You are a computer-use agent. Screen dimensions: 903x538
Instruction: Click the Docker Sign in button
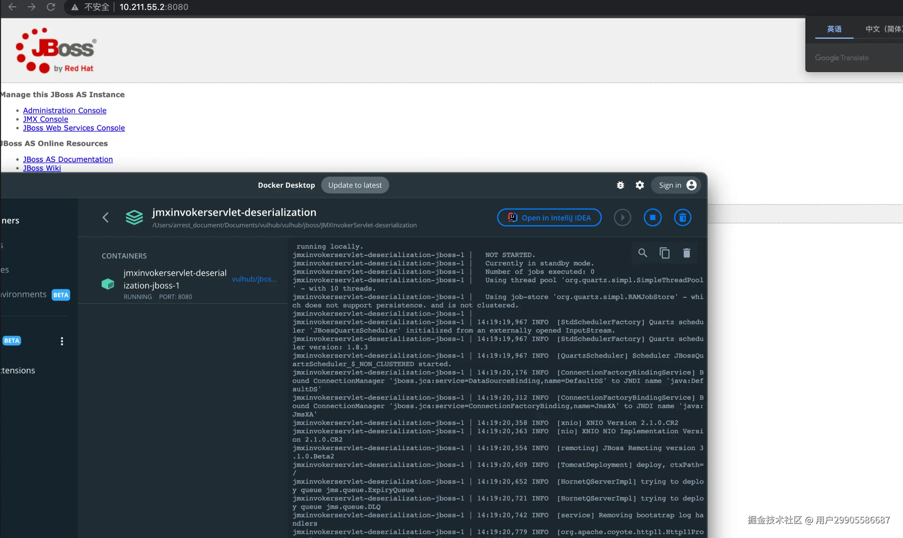pyautogui.click(x=677, y=185)
